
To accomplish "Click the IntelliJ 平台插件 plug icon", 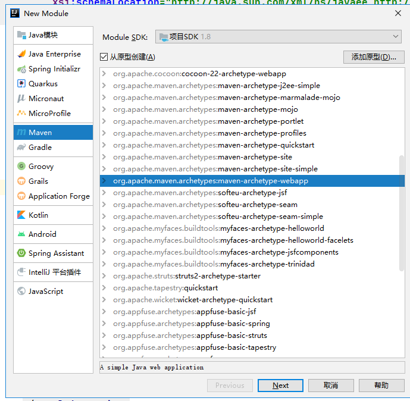I will tap(21, 272).
